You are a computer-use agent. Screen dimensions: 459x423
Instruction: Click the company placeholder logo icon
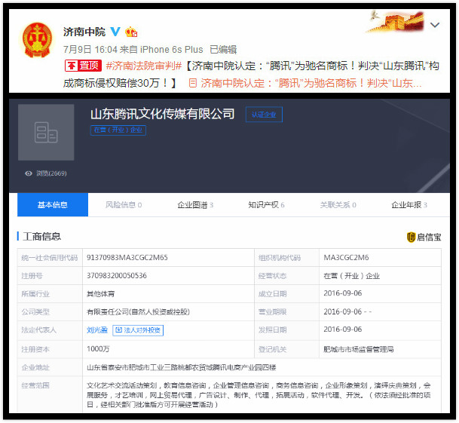pyautogui.click(x=46, y=133)
